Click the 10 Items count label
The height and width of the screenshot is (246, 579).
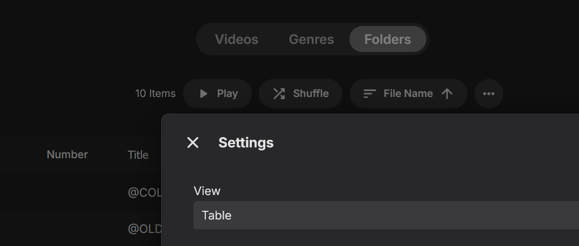(x=155, y=94)
